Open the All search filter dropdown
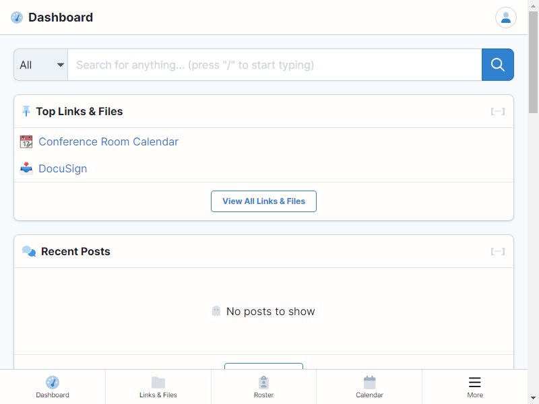The height and width of the screenshot is (404, 539). coord(41,65)
